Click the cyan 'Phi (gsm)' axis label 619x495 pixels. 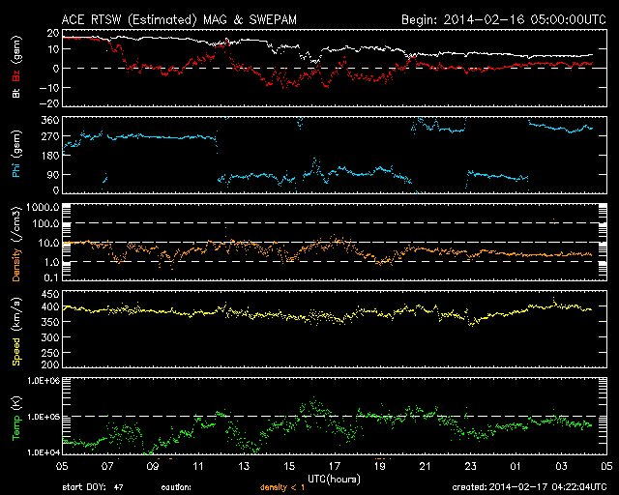(x=16, y=154)
